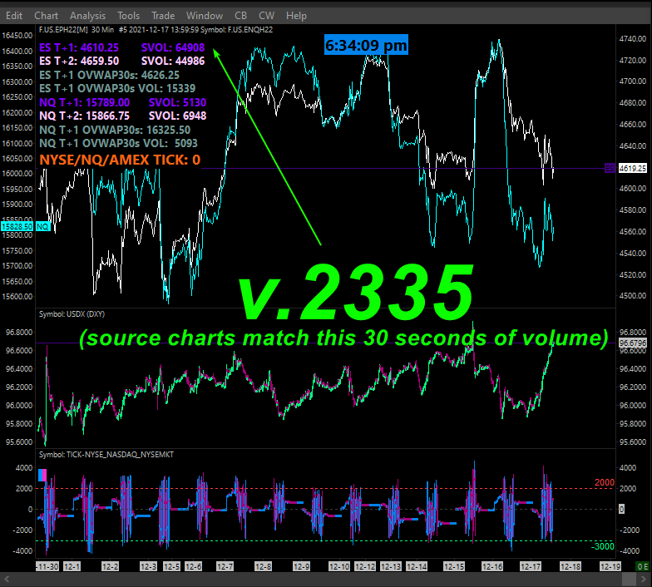Click the ES T+1 OVWAP30s: 4626.25 line
This screenshot has width=652, height=587.
pyautogui.click(x=110, y=75)
